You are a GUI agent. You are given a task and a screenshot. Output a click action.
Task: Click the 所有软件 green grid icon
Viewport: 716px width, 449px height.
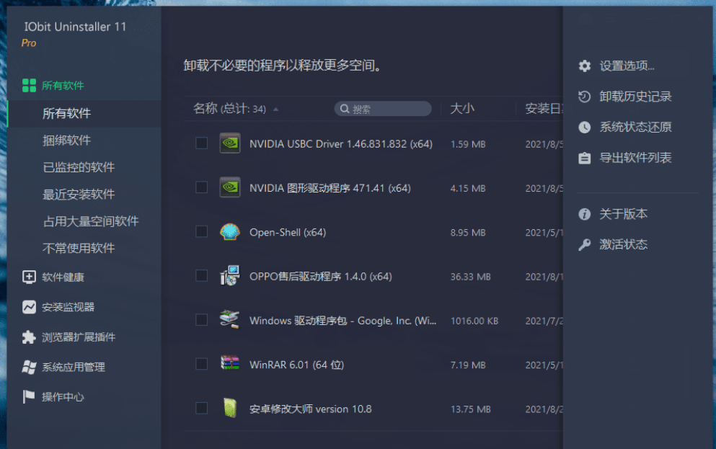click(30, 85)
